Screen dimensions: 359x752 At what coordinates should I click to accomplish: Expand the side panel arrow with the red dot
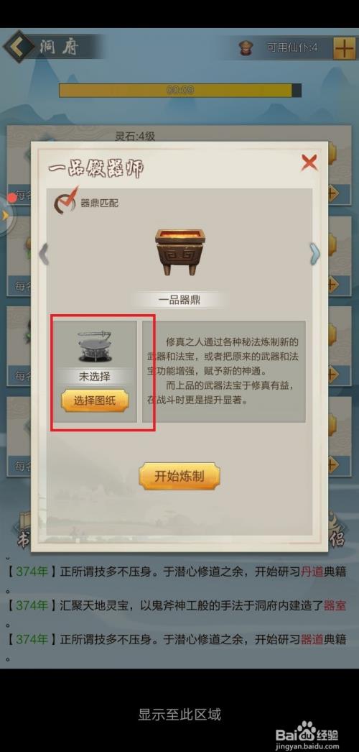pos(6,215)
